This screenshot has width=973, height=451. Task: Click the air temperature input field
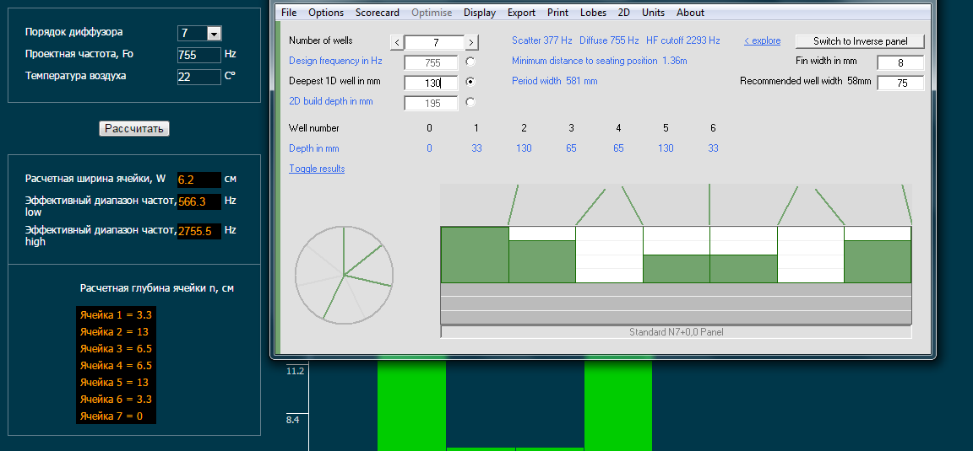tap(198, 77)
